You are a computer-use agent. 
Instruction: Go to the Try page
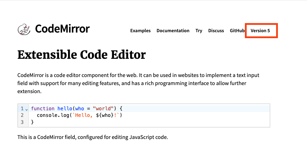(199, 31)
